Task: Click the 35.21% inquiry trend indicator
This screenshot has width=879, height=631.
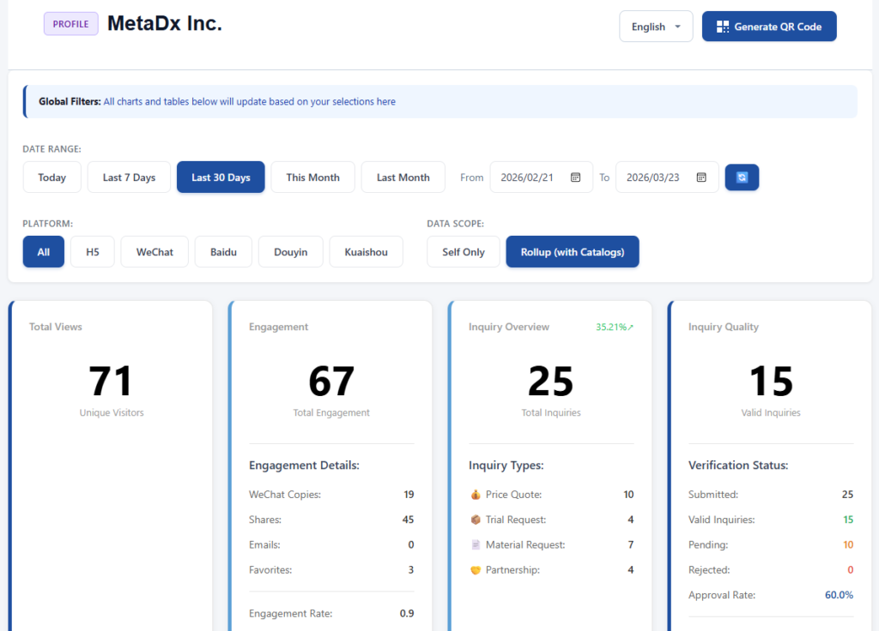Action: [x=614, y=327]
